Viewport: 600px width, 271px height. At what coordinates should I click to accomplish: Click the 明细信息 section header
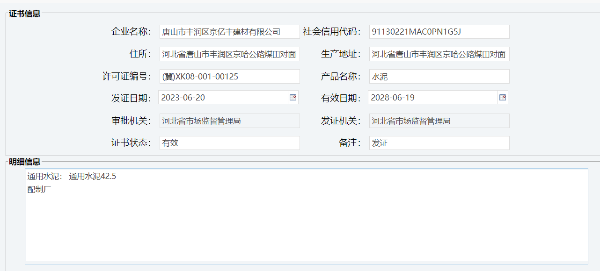(x=24, y=162)
